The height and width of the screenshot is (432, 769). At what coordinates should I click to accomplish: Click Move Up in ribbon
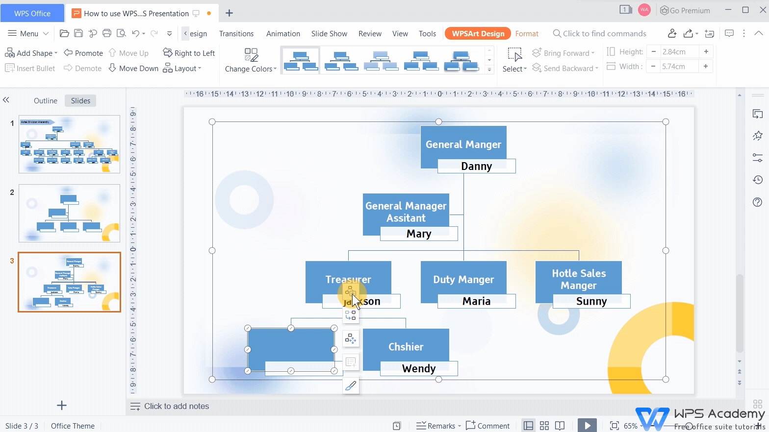point(128,53)
